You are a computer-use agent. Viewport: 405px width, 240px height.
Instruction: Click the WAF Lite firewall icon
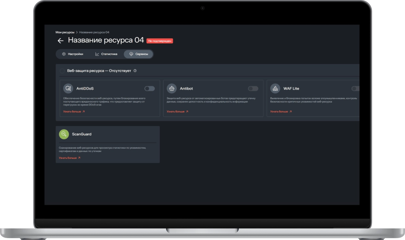[275, 88]
